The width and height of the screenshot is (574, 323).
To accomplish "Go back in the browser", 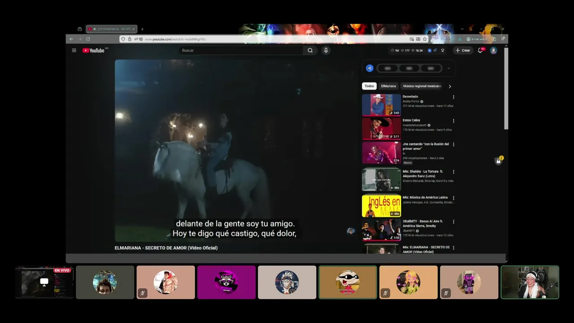I will click(x=71, y=39).
